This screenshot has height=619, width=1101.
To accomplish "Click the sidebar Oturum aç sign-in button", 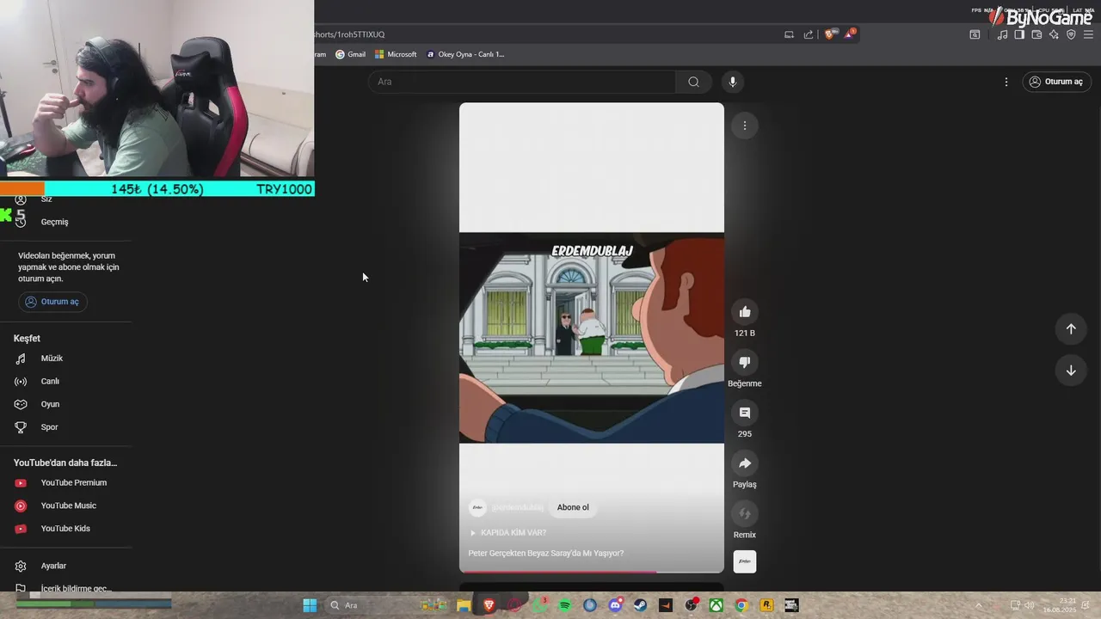I will [x=52, y=302].
